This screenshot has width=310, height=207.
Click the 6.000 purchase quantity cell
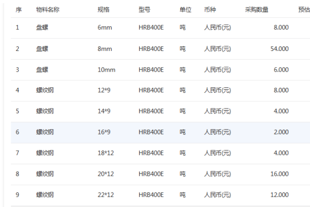click(x=281, y=70)
